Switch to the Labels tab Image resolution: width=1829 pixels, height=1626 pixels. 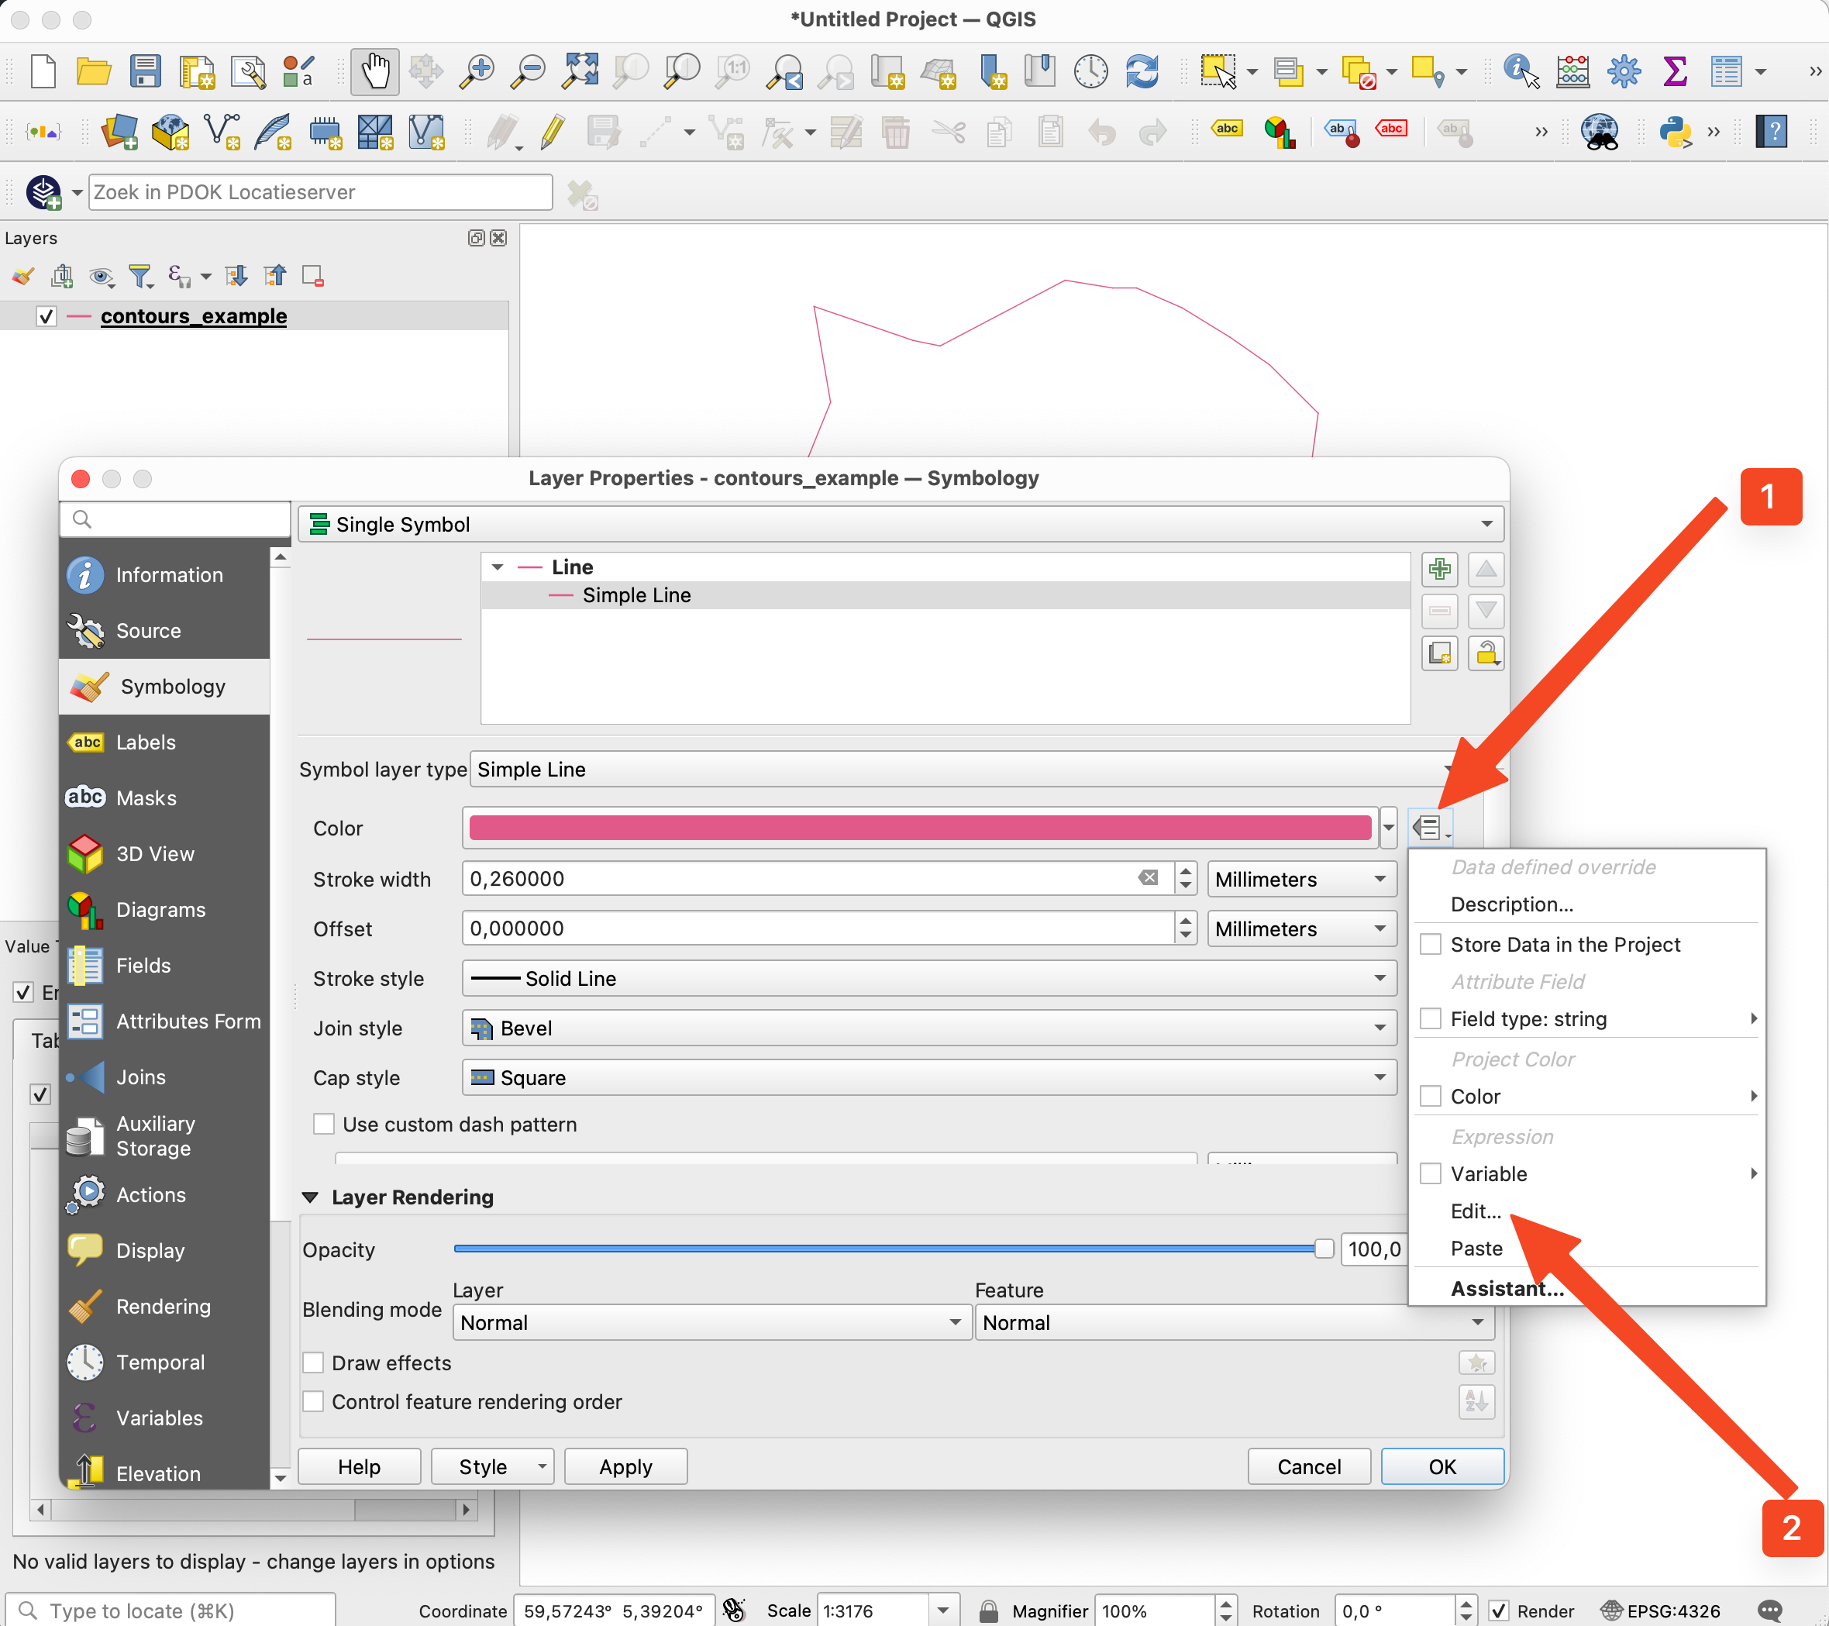click(164, 742)
